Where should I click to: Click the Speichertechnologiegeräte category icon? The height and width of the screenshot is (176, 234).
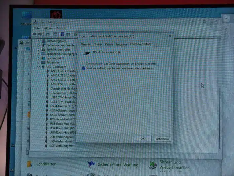(x=43, y=54)
